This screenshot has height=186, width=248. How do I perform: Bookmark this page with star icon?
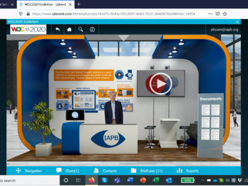tap(225, 14)
